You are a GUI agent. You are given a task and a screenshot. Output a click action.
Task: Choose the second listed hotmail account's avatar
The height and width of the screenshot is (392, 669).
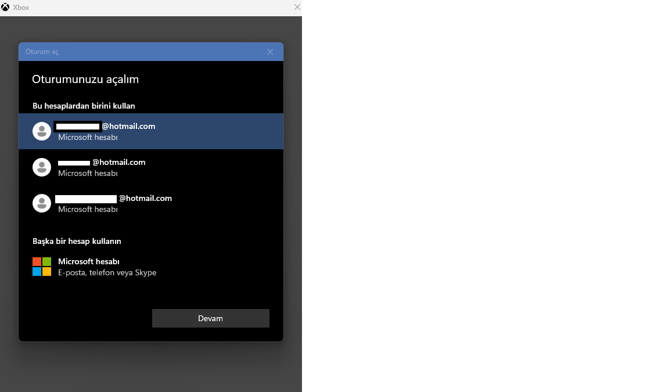tap(42, 167)
